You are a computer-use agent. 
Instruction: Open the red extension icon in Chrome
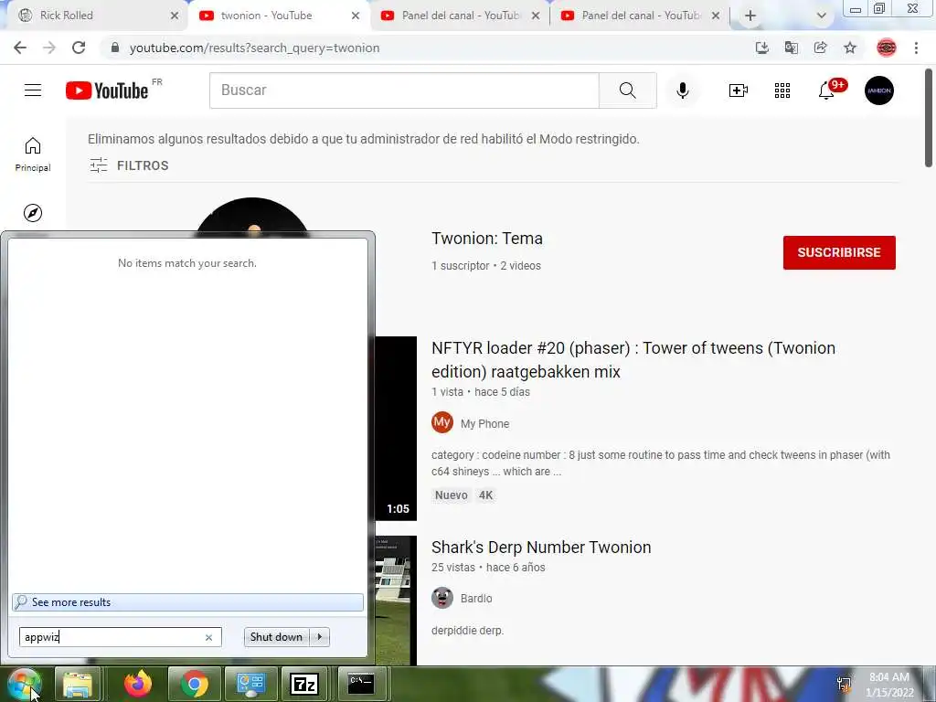click(x=887, y=48)
